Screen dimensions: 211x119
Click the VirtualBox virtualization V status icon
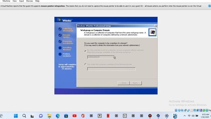pos(201,110)
